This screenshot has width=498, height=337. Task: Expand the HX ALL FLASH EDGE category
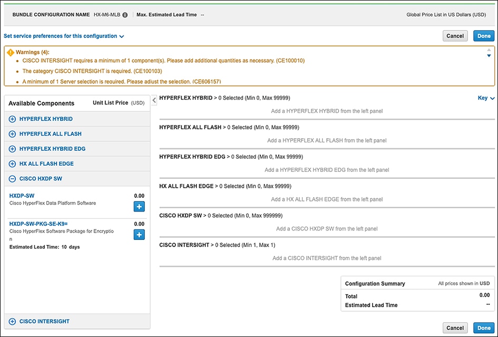tap(13, 164)
